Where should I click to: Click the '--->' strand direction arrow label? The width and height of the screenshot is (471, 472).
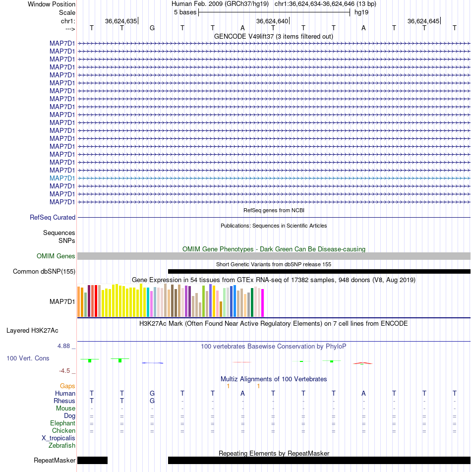(x=70, y=29)
